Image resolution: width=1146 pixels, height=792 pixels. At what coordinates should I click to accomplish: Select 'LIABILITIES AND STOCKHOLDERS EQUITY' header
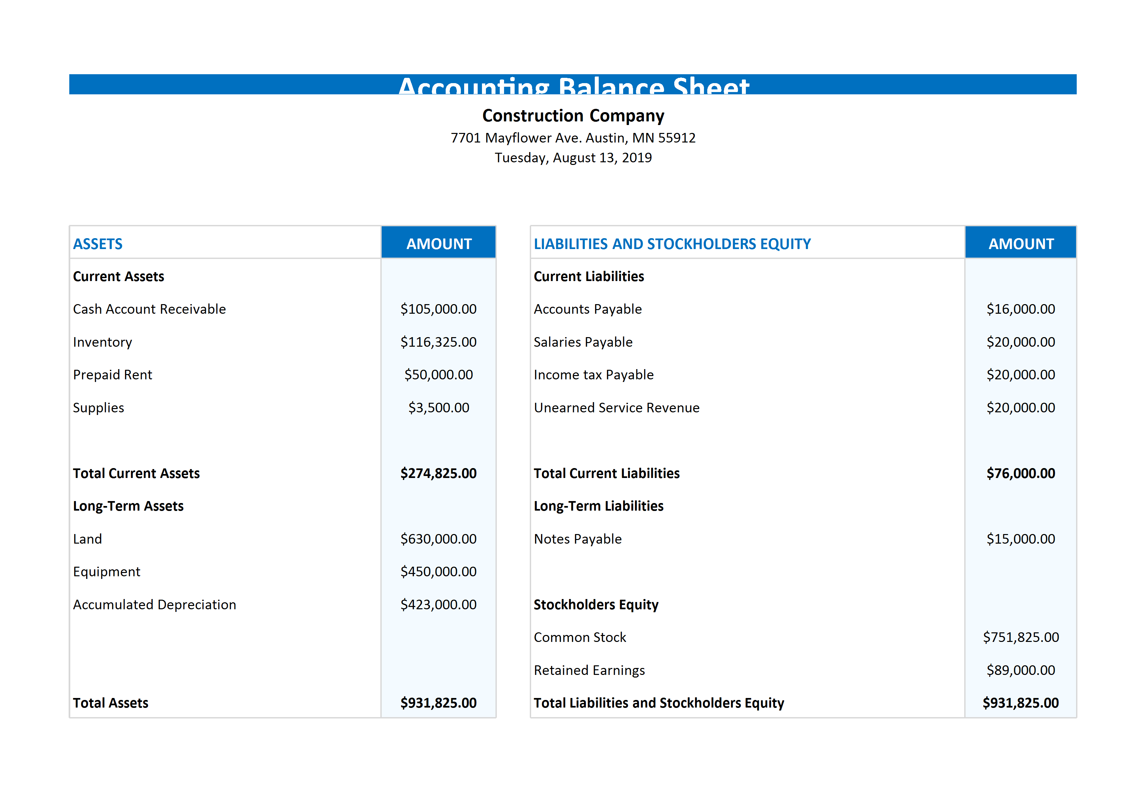click(x=672, y=244)
